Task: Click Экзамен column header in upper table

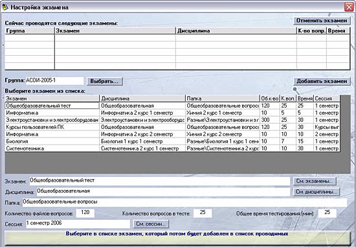Action: (x=115, y=31)
